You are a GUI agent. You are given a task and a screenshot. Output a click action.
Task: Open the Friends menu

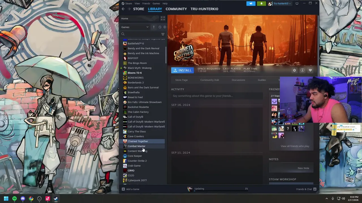[146, 3]
